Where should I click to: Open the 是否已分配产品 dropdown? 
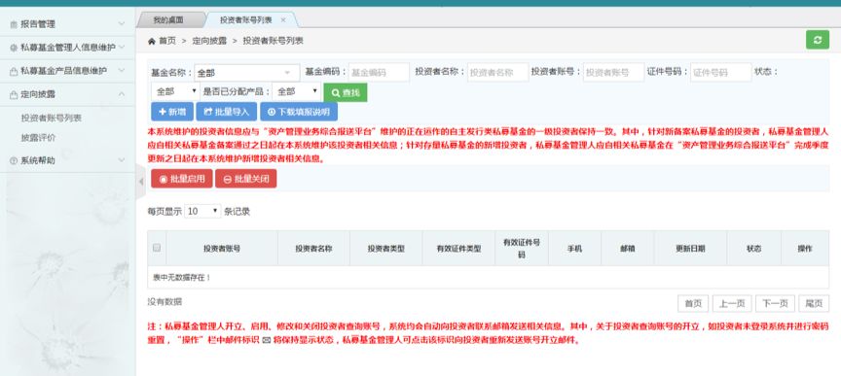(x=296, y=92)
